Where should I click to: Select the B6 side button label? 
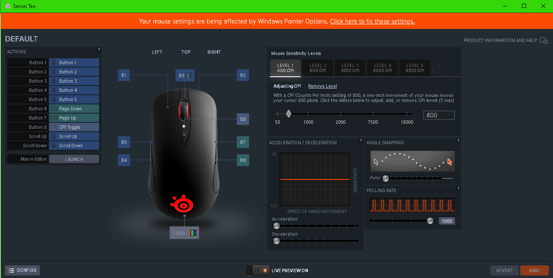coord(243,160)
